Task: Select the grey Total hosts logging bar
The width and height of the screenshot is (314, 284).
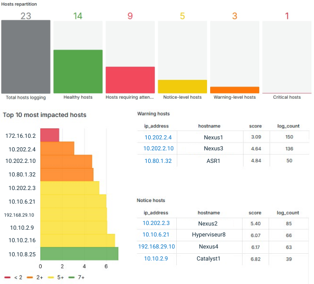Action: point(26,56)
